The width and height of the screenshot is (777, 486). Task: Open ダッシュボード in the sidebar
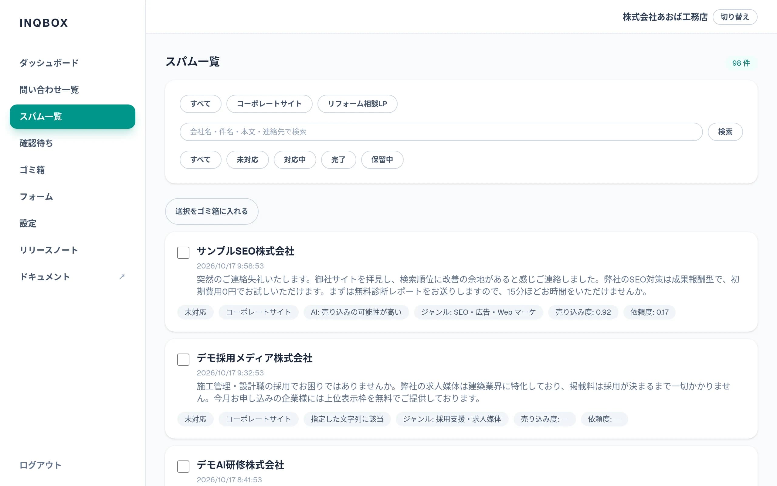(73, 63)
